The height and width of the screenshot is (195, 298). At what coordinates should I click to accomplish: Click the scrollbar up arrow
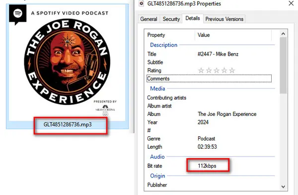pos(283,34)
